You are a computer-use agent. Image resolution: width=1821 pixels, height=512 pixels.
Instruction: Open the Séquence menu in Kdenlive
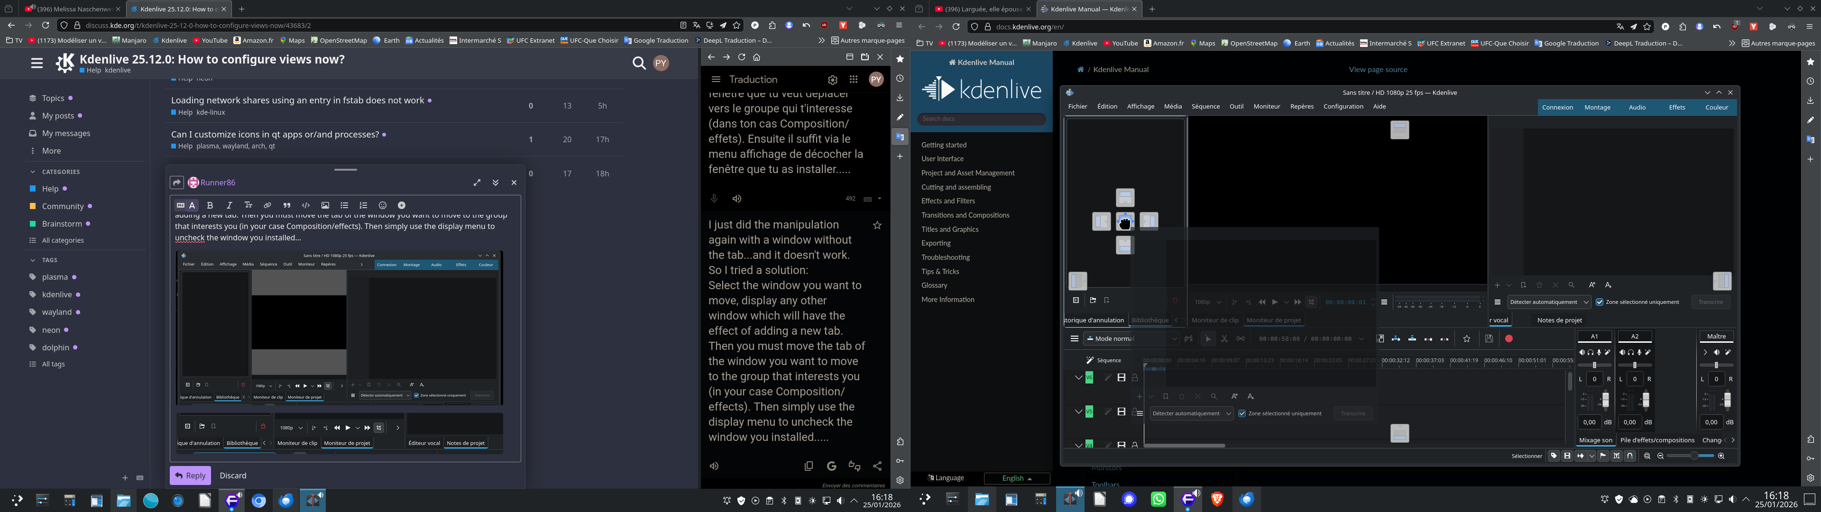click(1205, 107)
